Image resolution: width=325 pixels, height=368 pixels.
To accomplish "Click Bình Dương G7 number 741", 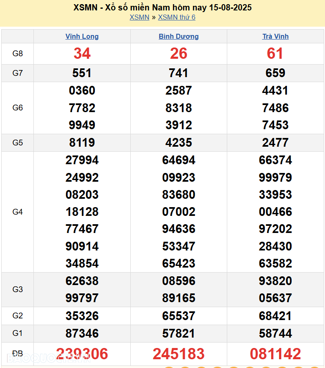I will point(178,73).
